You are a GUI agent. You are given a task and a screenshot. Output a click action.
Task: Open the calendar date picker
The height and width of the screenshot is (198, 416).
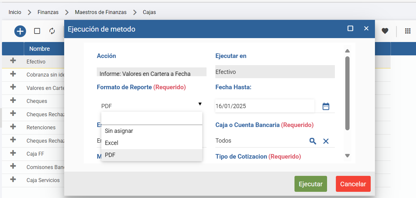pos(326,106)
